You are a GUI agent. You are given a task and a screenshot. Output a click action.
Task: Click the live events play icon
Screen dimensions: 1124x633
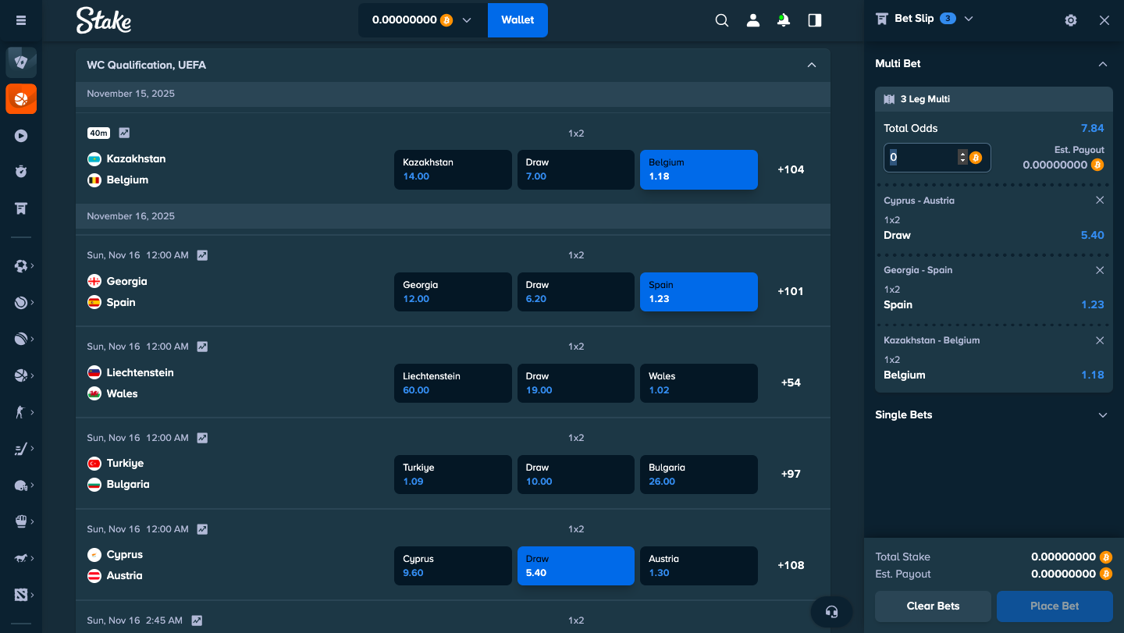tap(21, 136)
